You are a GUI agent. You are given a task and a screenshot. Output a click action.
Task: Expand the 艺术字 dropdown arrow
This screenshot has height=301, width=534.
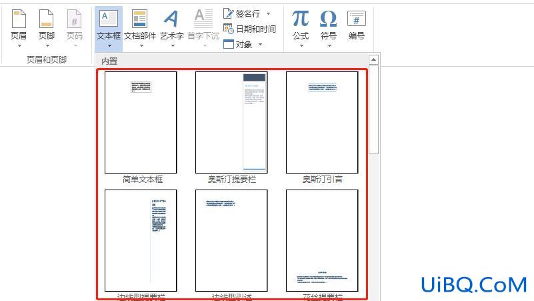pos(173,45)
